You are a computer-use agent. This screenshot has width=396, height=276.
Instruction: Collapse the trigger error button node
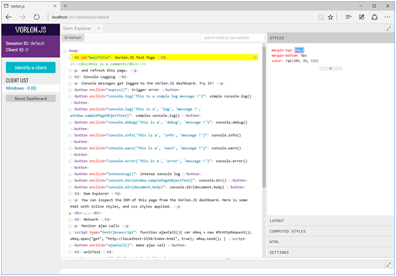(x=70, y=90)
